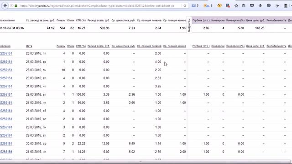The image size is (292, 164).
Task: Open the puzzle-piece extension icon
Action: (277, 5)
